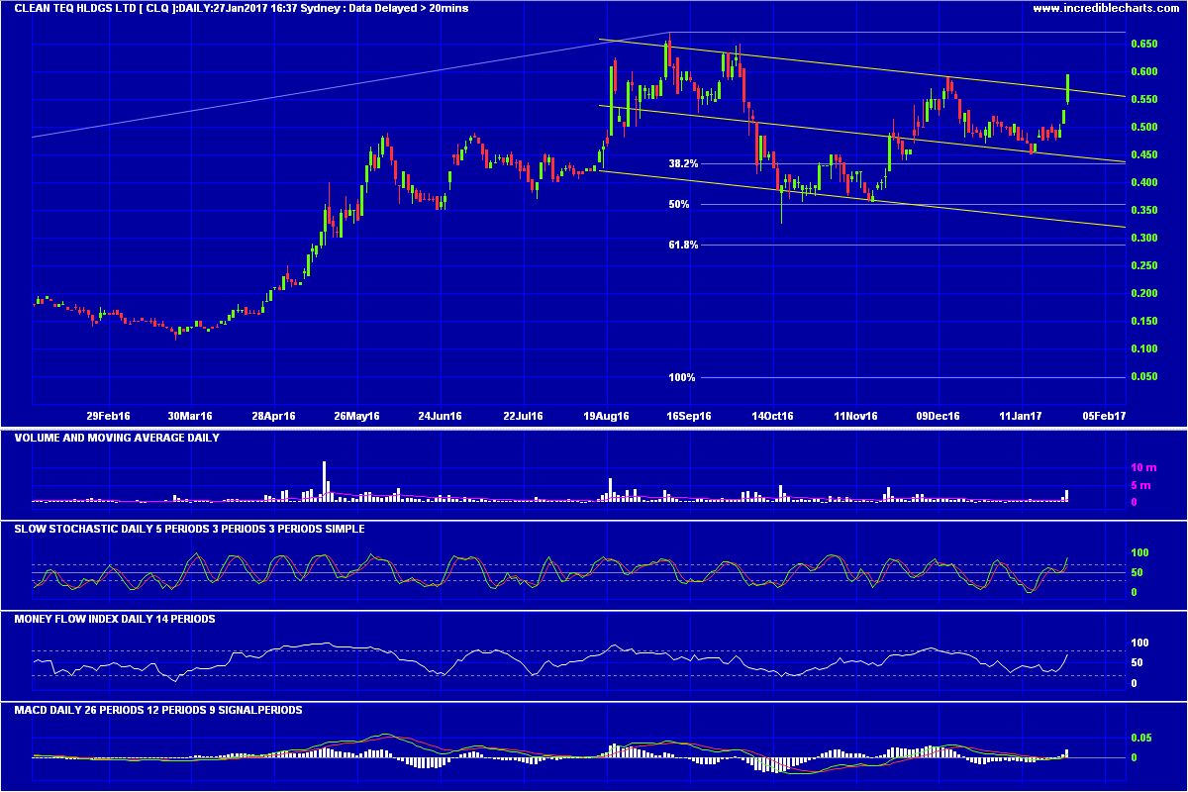This screenshot has width=1188, height=792.
Task: Click the 0.600 price axis label
Action: pyautogui.click(x=1143, y=72)
